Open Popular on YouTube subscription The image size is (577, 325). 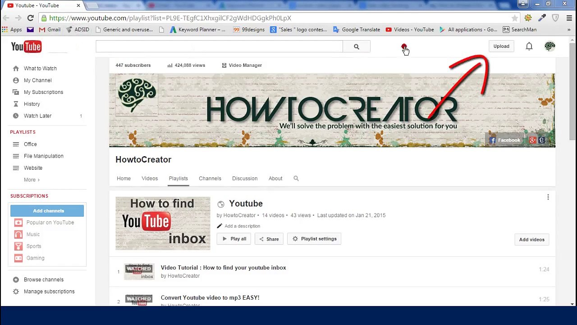point(50,223)
